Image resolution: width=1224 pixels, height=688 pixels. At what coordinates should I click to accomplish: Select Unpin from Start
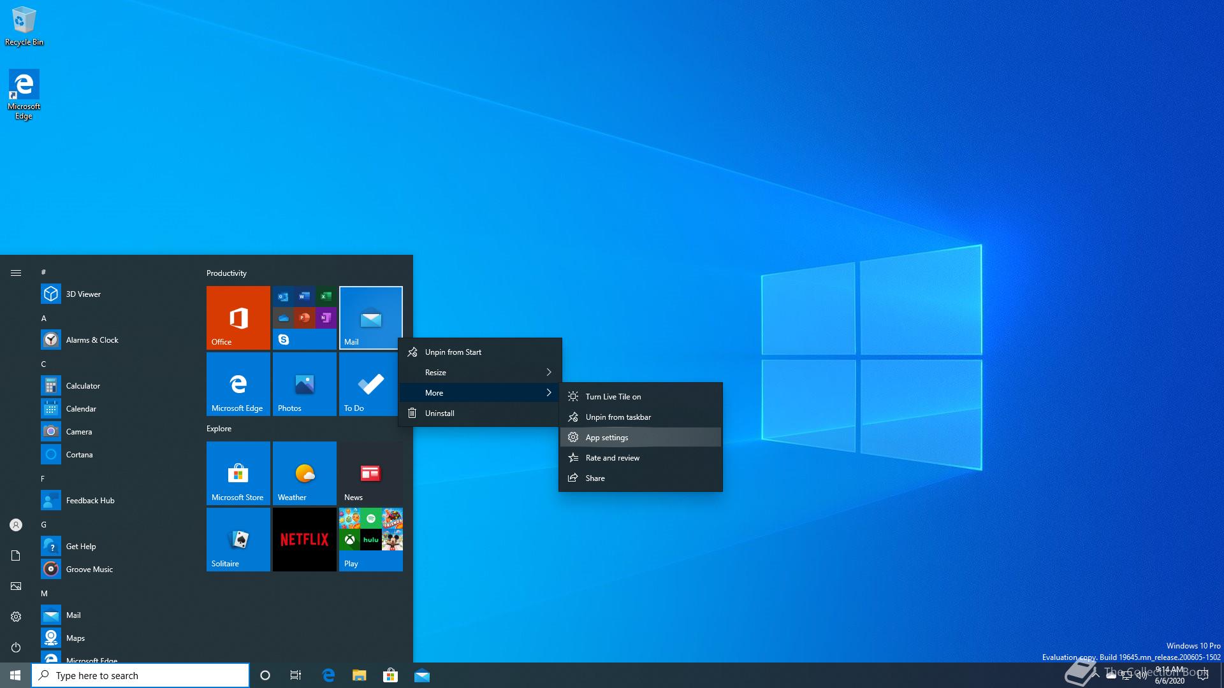coord(480,352)
